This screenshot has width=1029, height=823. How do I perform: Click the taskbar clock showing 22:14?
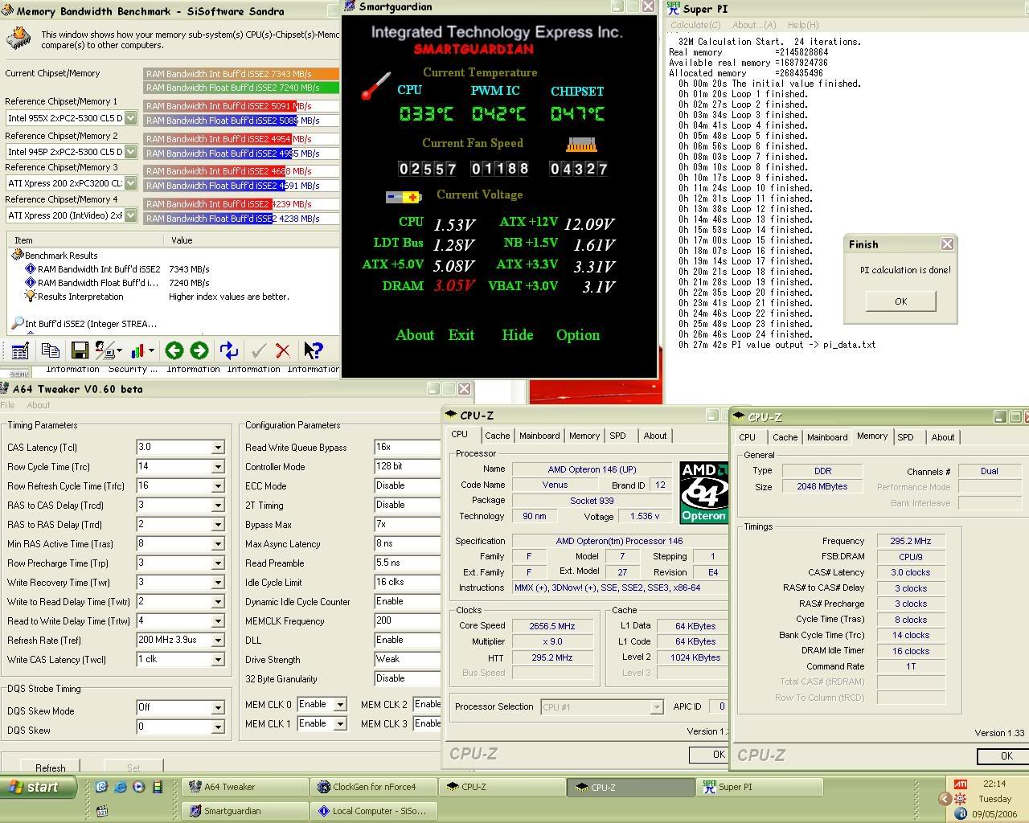coord(994,784)
